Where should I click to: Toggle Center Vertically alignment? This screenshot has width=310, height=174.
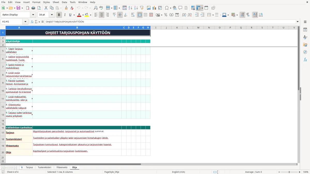pyautogui.click(x=120, y=15)
